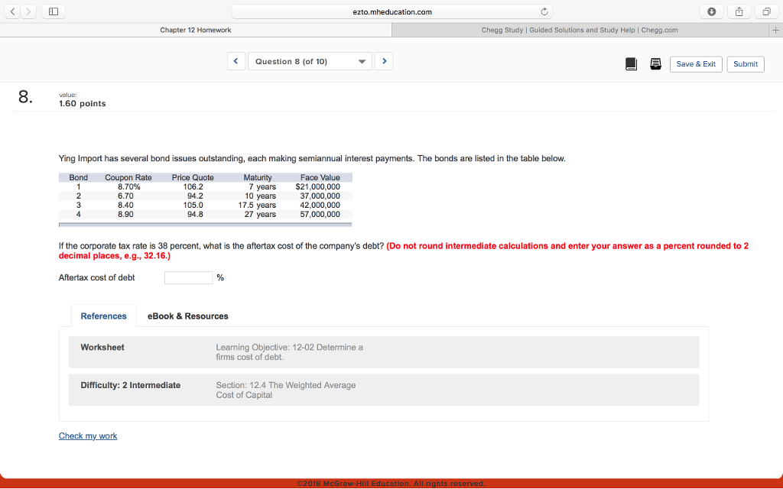
Task: Click the Bond column header
Action: (x=79, y=177)
